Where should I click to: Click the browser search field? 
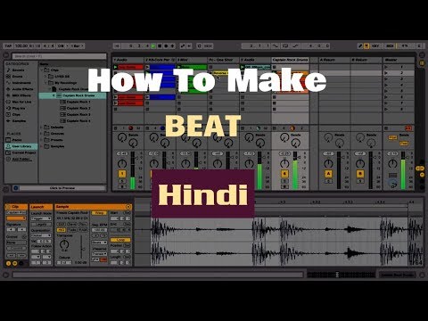[59, 56]
